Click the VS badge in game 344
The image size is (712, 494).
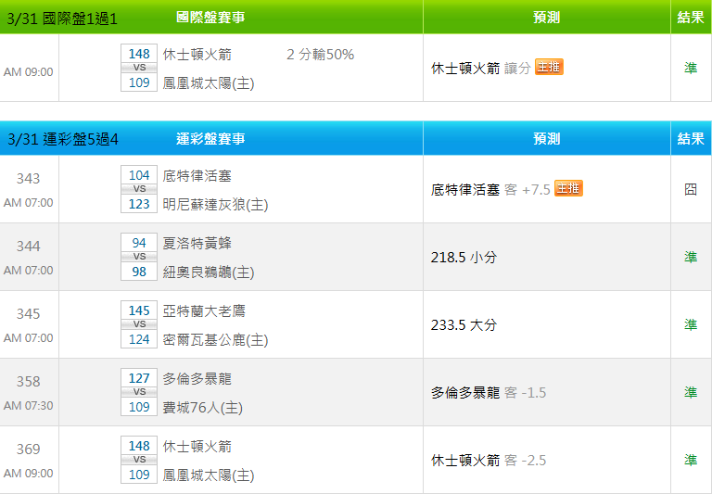[139, 257]
